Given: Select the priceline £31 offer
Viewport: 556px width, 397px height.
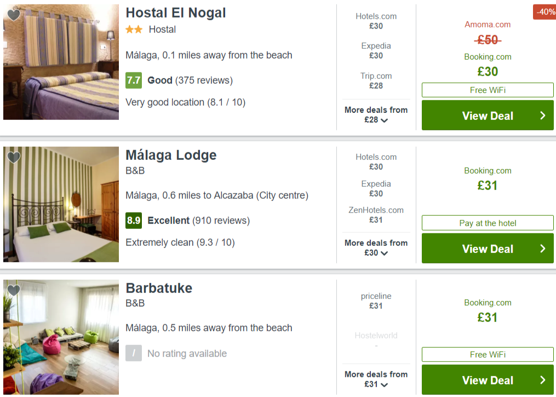Looking at the screenshot, I should 376,301.
